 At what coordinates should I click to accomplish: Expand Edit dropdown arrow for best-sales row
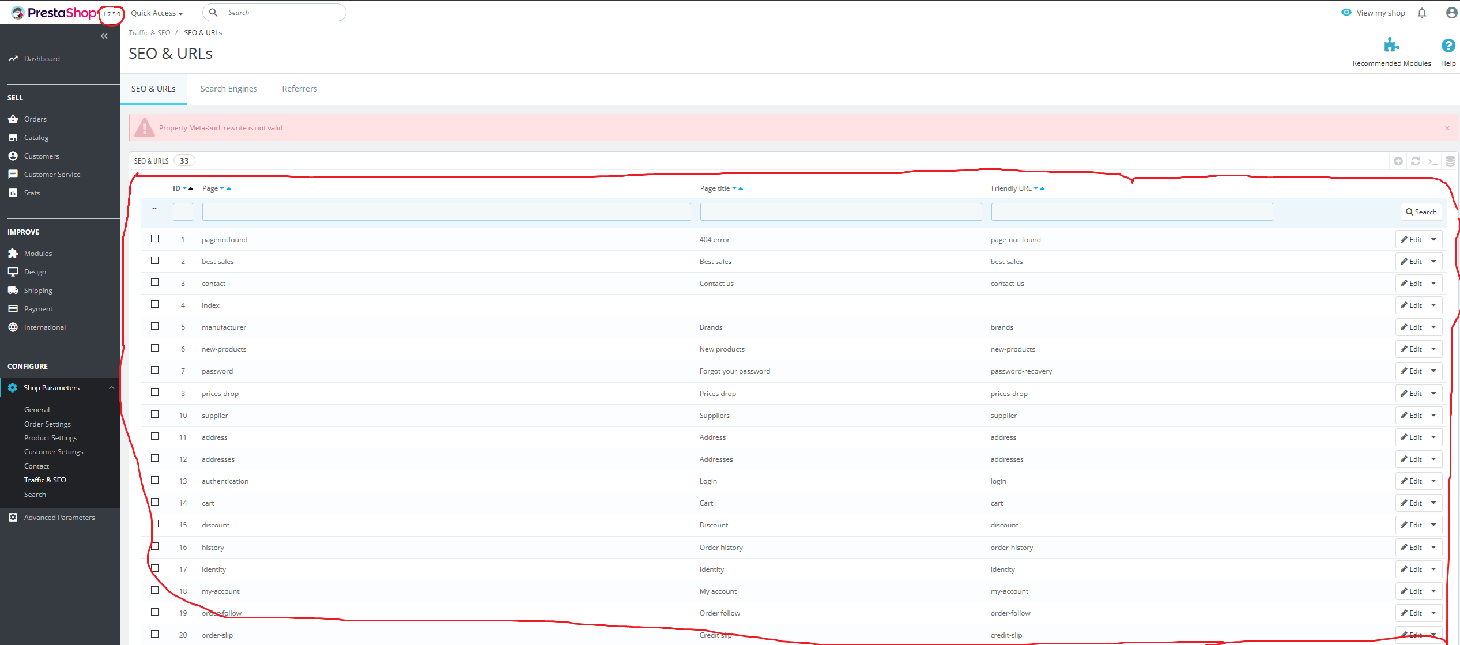click(x=1433, y=262)
